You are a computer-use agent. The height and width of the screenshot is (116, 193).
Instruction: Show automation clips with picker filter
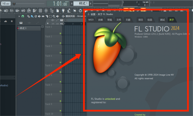37,23
